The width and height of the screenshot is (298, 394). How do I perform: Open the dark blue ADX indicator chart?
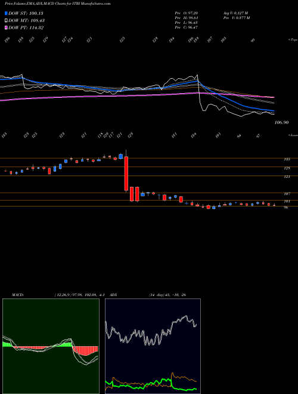(x=153, y=346)
